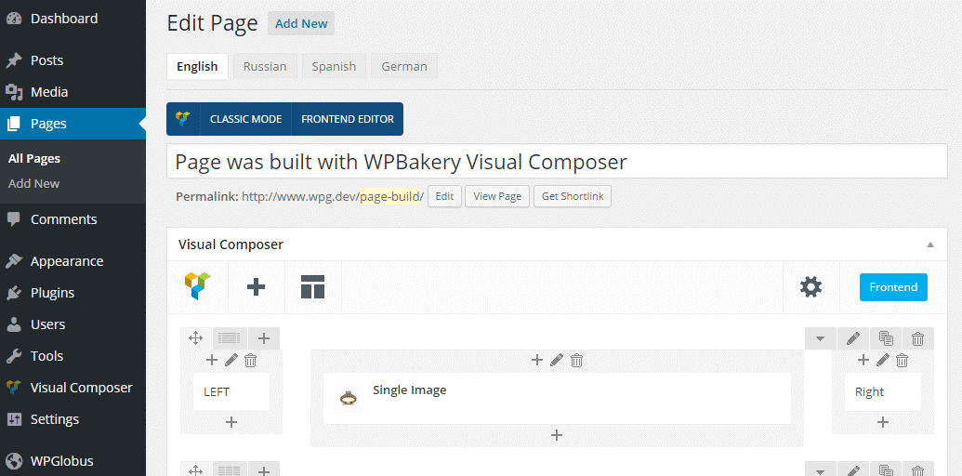
Task: Click the blue Frontend button
Action: click(893, 287)
